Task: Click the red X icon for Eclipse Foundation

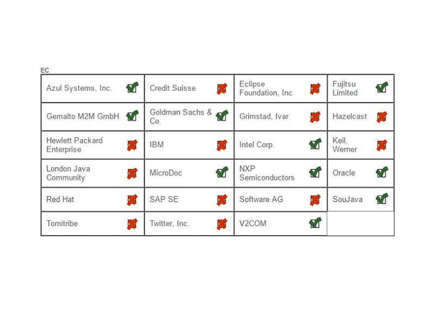Action: 315,89
